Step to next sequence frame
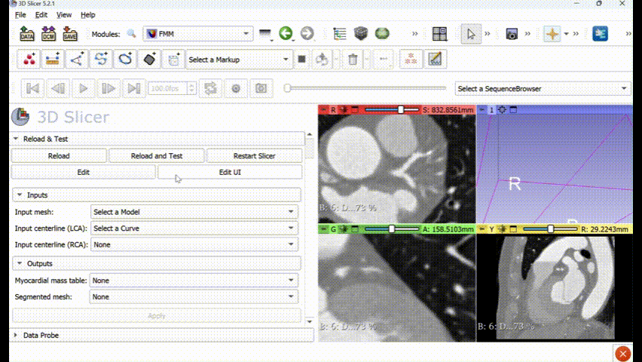Viewport: 642px width, 362px height. (108, 88)
